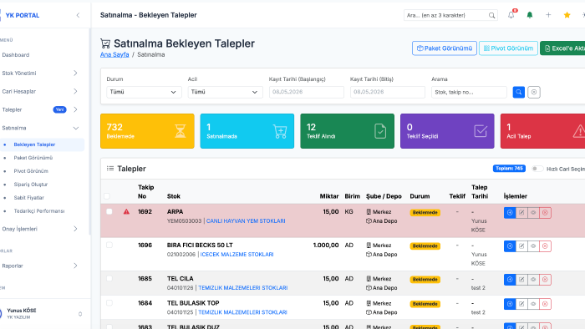Expand Onay İşlemleri menu
This screenshot has width=585, height=329.
[40, 229]
